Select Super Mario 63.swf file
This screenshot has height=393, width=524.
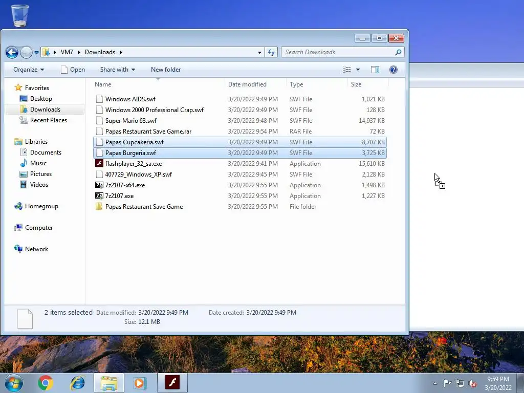pyautogui.click(x=130, y=121)
